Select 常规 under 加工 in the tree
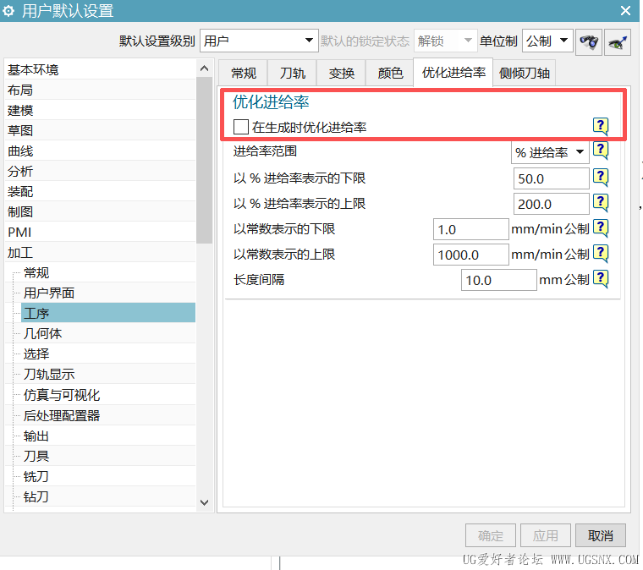The image size is (643, 570). (108, 272)
